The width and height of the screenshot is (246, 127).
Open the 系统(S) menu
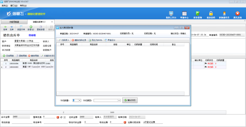tap(5, 5)
